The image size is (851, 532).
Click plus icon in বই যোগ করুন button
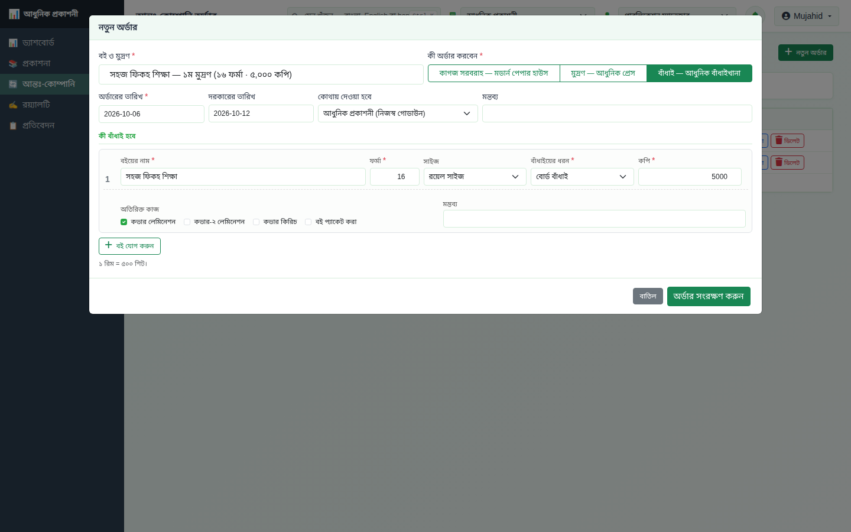coord(108,245)
